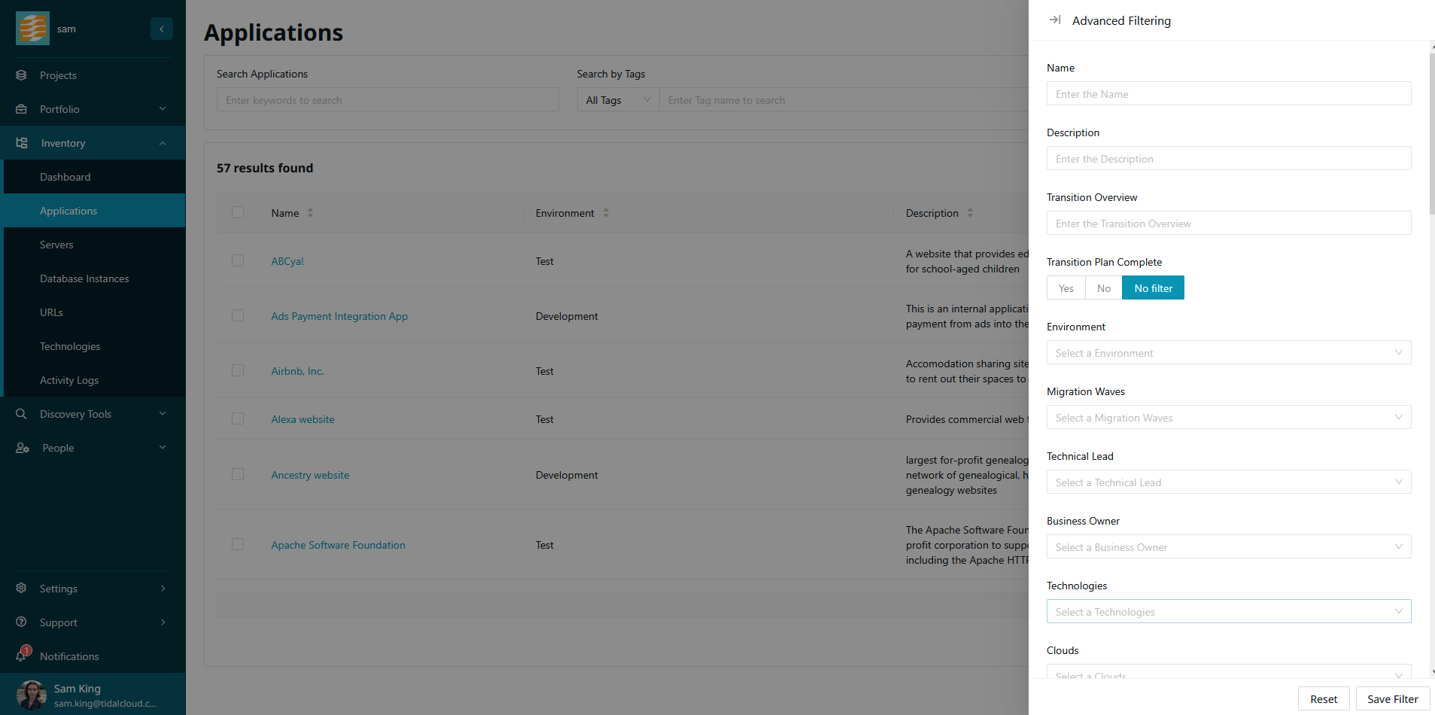Viewport: 1435px width, 715px height.
Task: Tick the Airbnb, Inc. row checkbox
Action: tap(238, 370)
